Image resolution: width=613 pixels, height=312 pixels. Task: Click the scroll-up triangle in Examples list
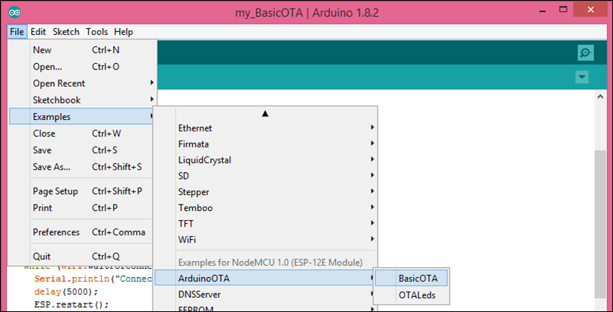click(265, 114)
